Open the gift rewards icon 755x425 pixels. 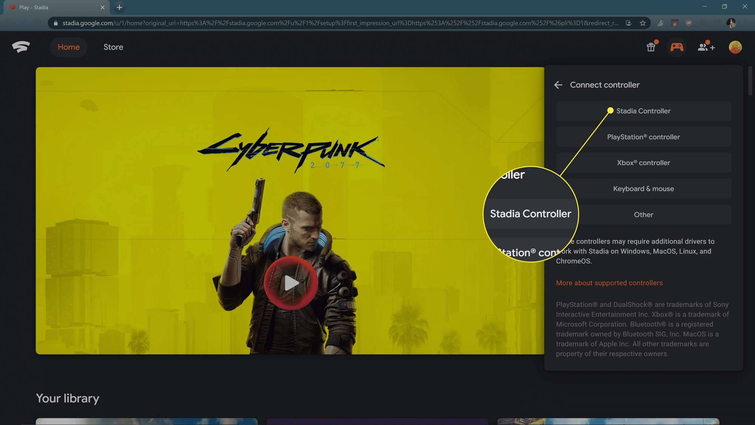(651, 47)
